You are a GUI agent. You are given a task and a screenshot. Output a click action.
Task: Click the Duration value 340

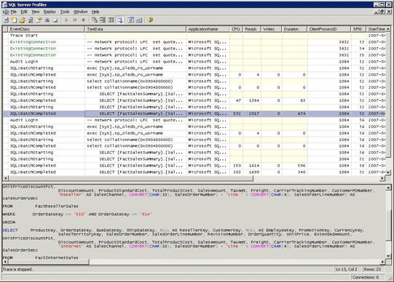302,172
